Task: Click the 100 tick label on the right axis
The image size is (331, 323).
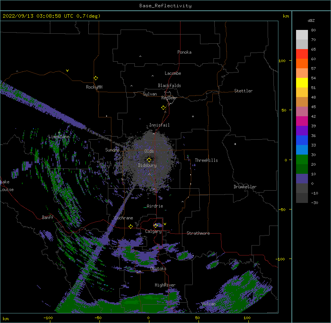Action: [282, 61]
